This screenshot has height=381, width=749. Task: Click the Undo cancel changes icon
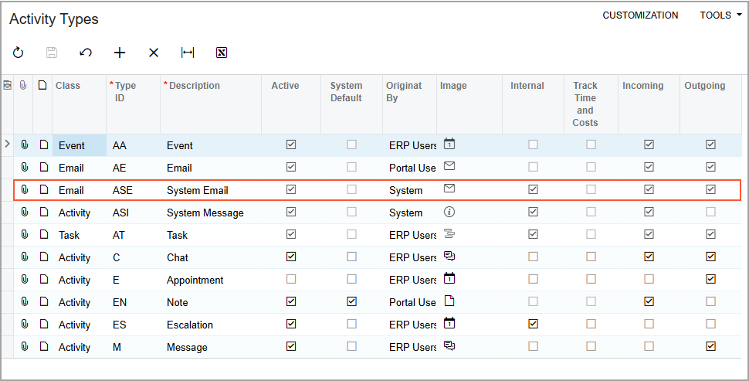[x=86, y=53]
